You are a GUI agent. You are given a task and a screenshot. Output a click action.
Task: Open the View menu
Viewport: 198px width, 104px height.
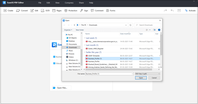(57, 3)
